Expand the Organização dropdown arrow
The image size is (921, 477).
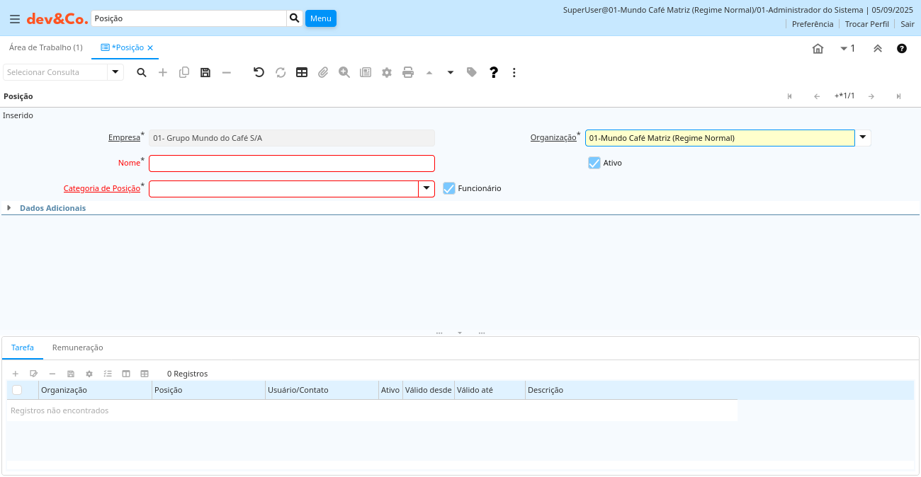(863, 137)
